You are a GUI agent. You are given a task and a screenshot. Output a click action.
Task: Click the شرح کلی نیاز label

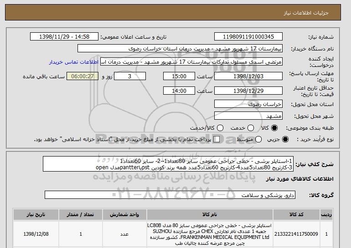315,164
